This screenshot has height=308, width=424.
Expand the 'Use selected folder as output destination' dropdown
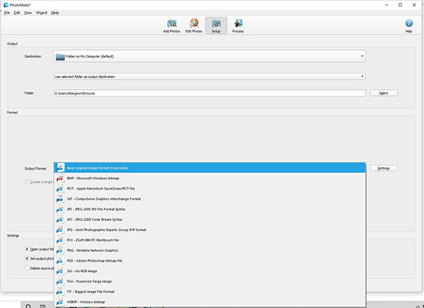(x=210, y=76)
